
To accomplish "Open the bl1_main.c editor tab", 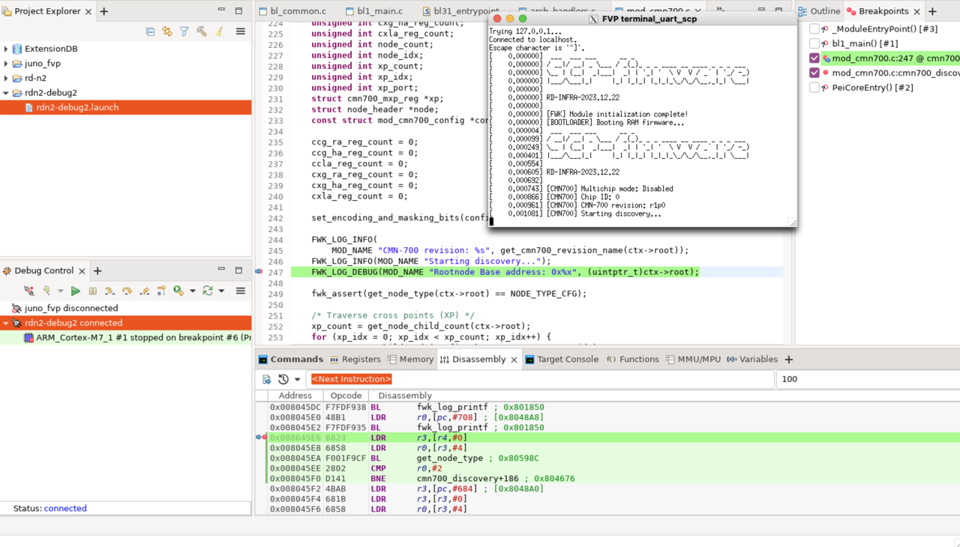I will point(373,11).
